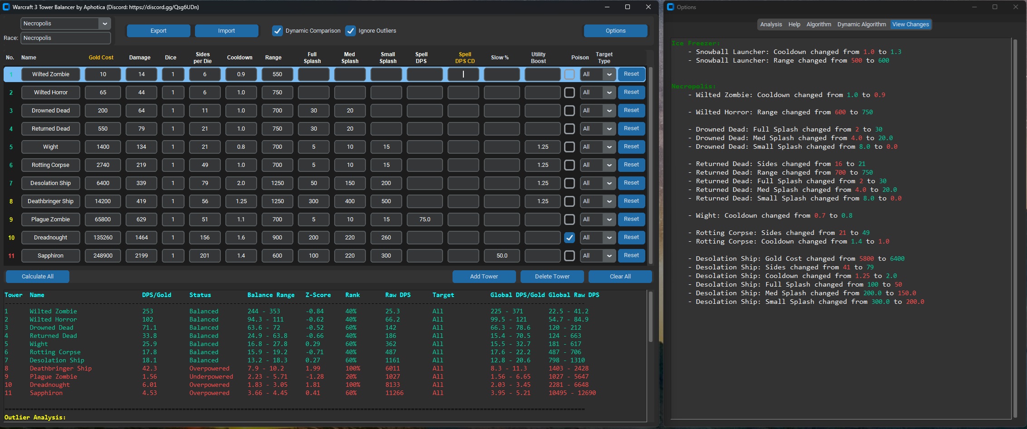Uncheck Poison for Dreadnought
Screen dimensions: 1027x429
coord(569,238)
